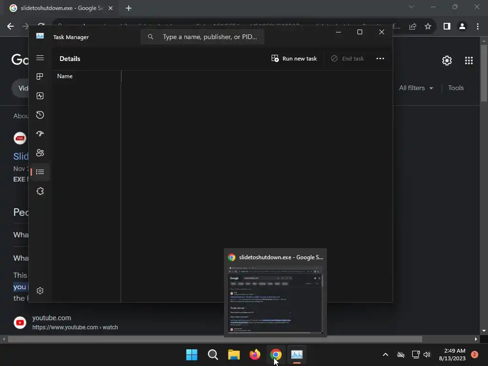
Task: Open a new Chrome tab
Action: coord(129,8)
